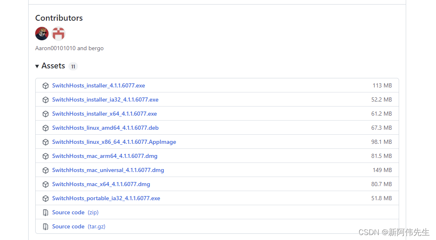Download SwitchHosts_mac_arm64_4.1.1.6077.dmg

point(104,156)
